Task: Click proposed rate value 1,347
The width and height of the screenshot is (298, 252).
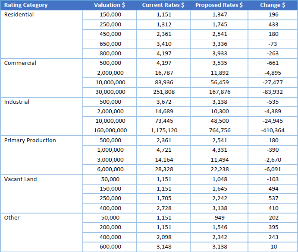Action: [220, 15]
